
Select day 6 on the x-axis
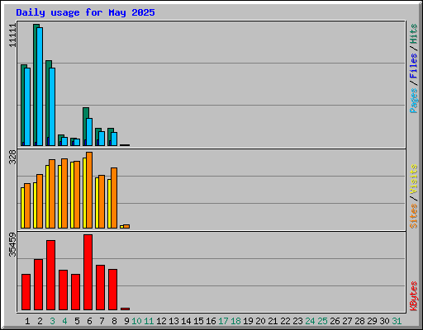(89, 321)
